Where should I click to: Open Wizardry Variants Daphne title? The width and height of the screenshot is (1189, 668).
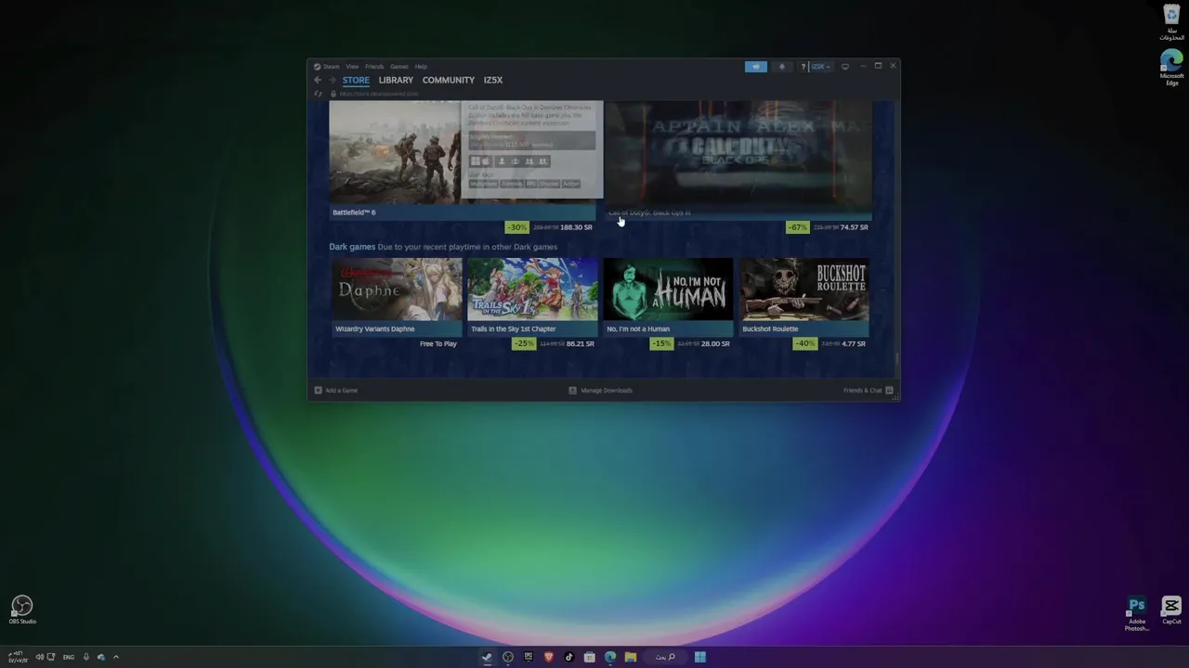tap(375, 328)
